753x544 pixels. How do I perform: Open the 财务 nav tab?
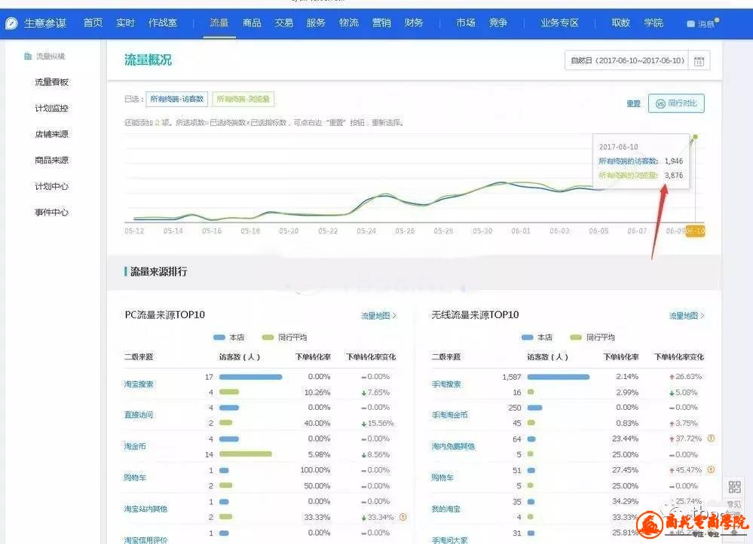[x=414, y=23]
